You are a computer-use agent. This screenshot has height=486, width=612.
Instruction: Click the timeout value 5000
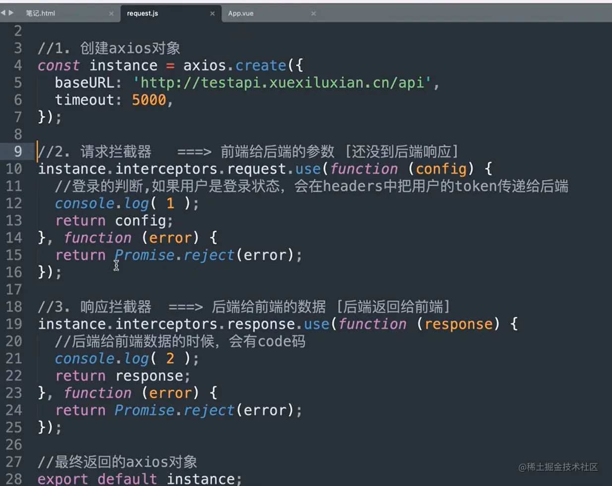click(x=149, y=100)
